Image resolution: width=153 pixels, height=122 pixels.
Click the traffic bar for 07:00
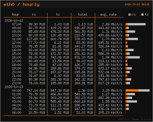point(136,24)
